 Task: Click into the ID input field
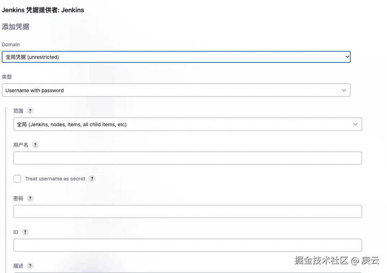pos(188,245)
